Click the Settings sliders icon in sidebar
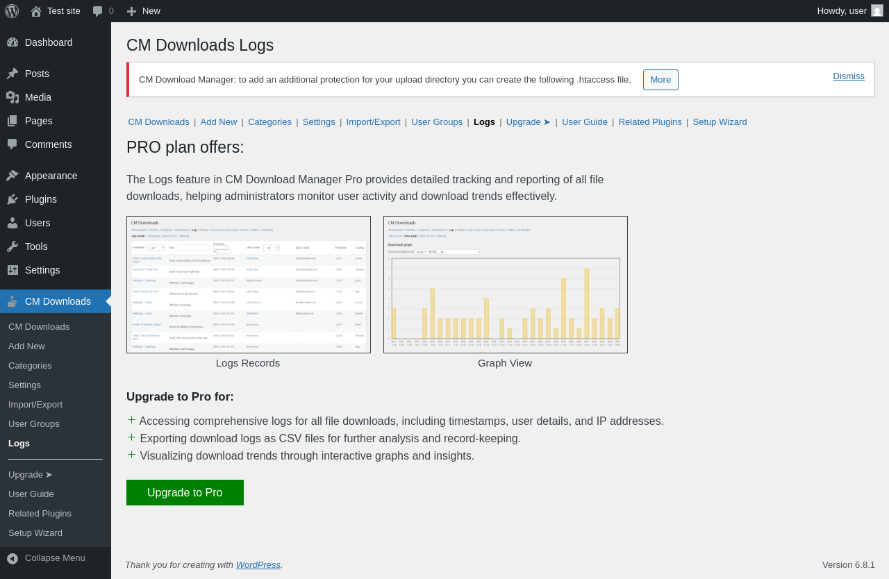Viewport: 889px width, 579px height. click(x=13, y=270)
